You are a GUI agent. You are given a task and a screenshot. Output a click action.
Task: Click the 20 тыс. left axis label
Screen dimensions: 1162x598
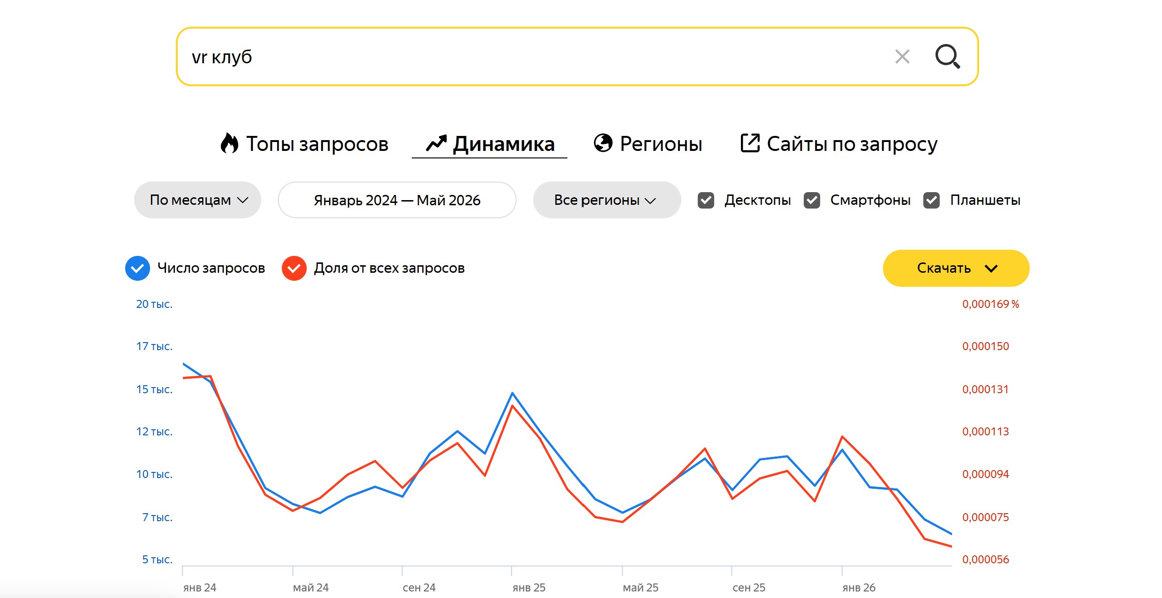[x=154, y=304]
